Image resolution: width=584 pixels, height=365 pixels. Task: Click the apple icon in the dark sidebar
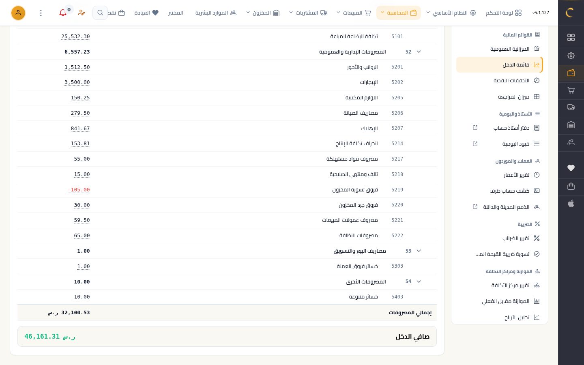(571, 204)
